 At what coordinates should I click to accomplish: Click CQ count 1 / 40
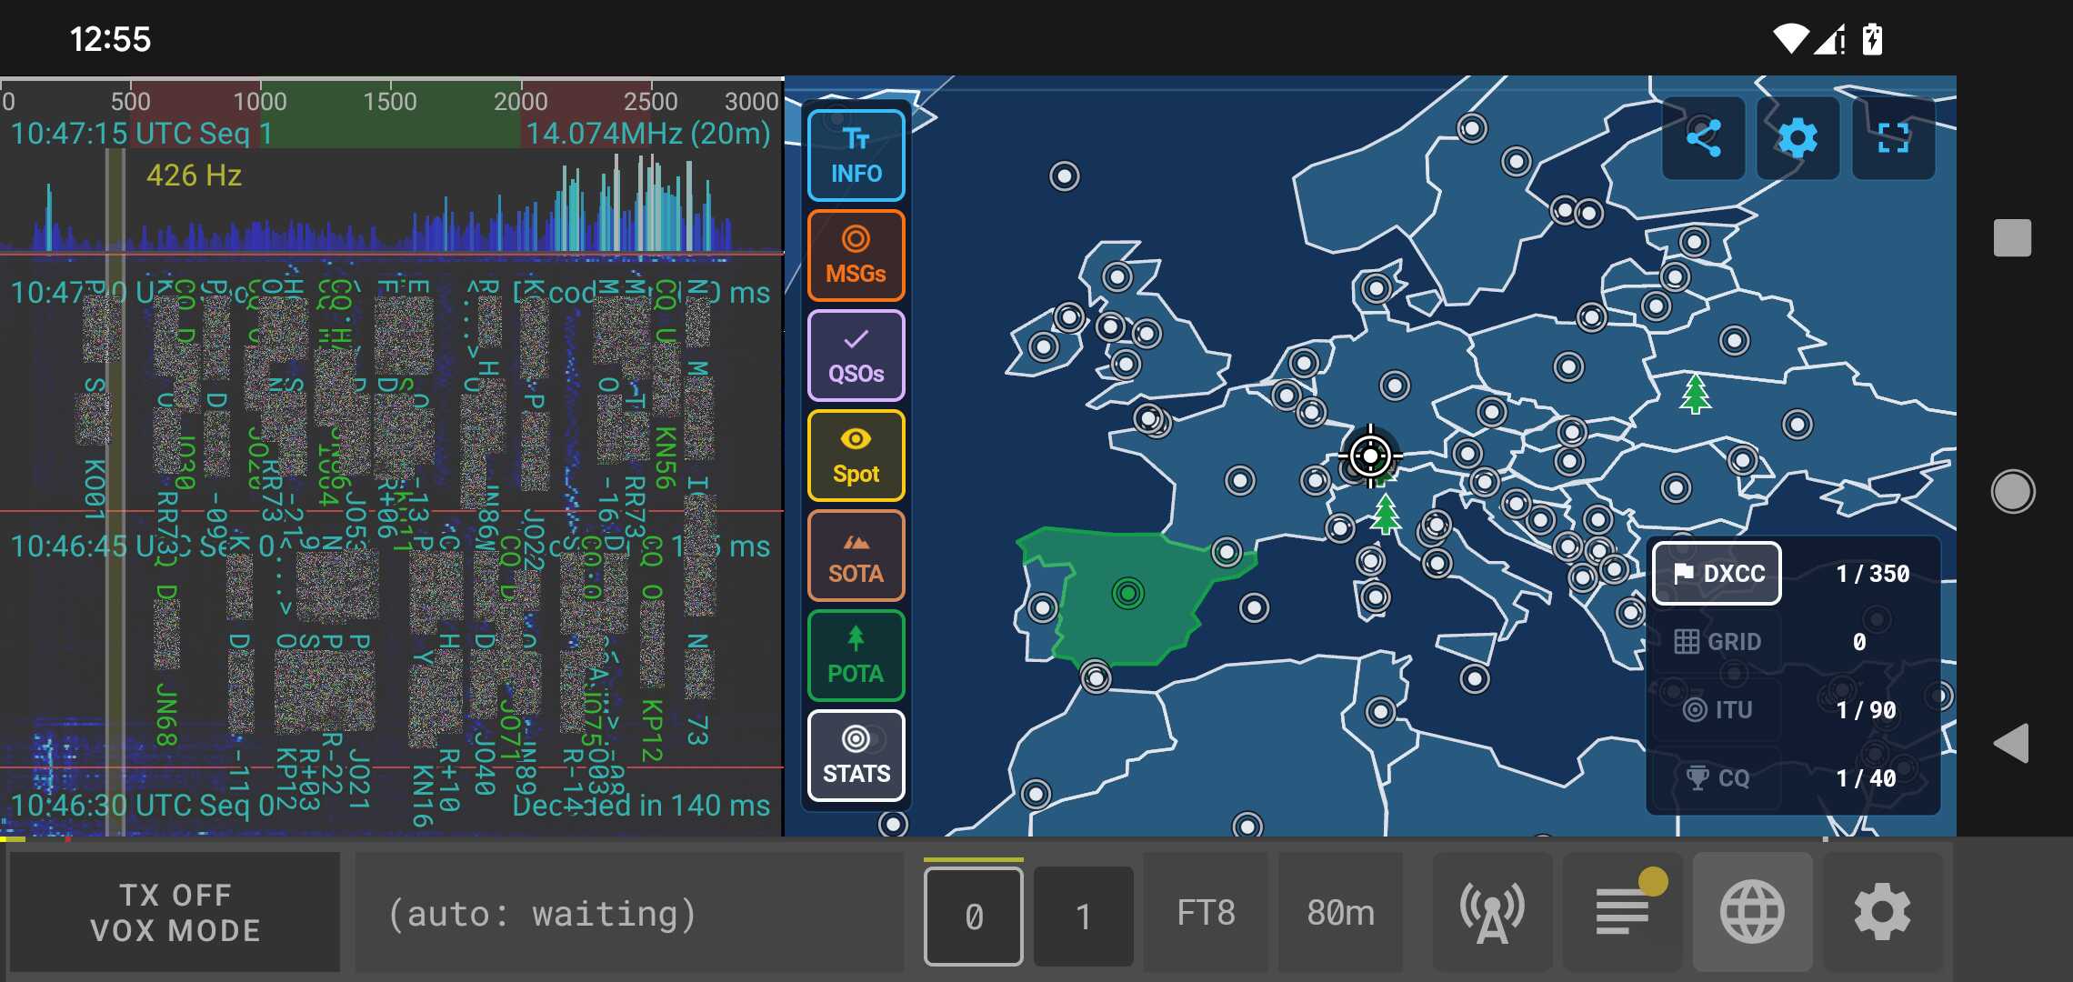coord(1866,778)
